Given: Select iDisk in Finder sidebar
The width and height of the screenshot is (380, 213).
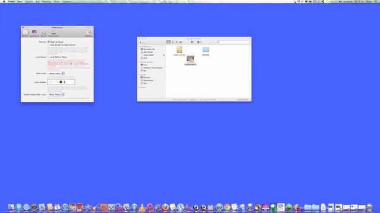Looking at the screenshot, I should point(144,58).
